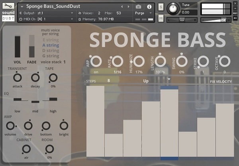Click the master Tune knob

point(173,9)
